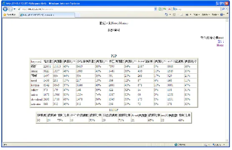Click the '3166' cell in keygen row
Viewport: 232px width, 150px height.
coord(86,85)
